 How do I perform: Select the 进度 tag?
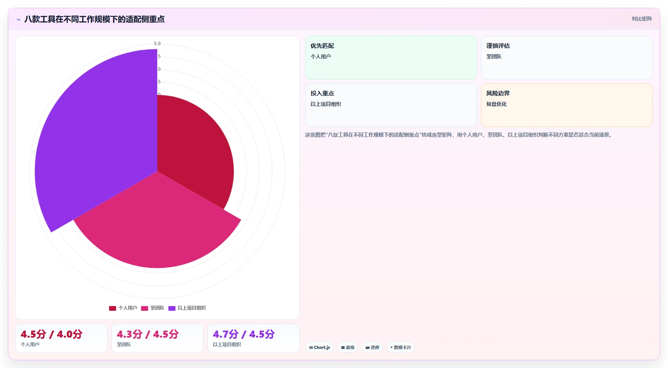(x=372, y=347)
